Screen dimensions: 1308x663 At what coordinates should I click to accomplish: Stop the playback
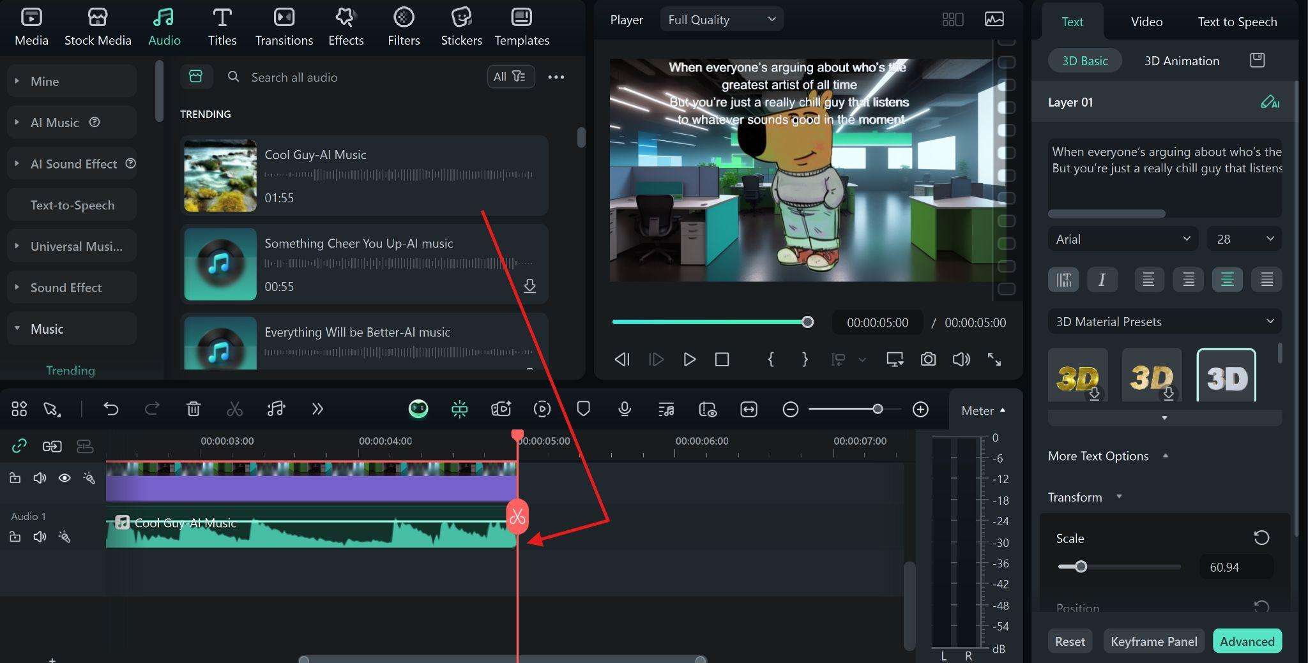722,359
